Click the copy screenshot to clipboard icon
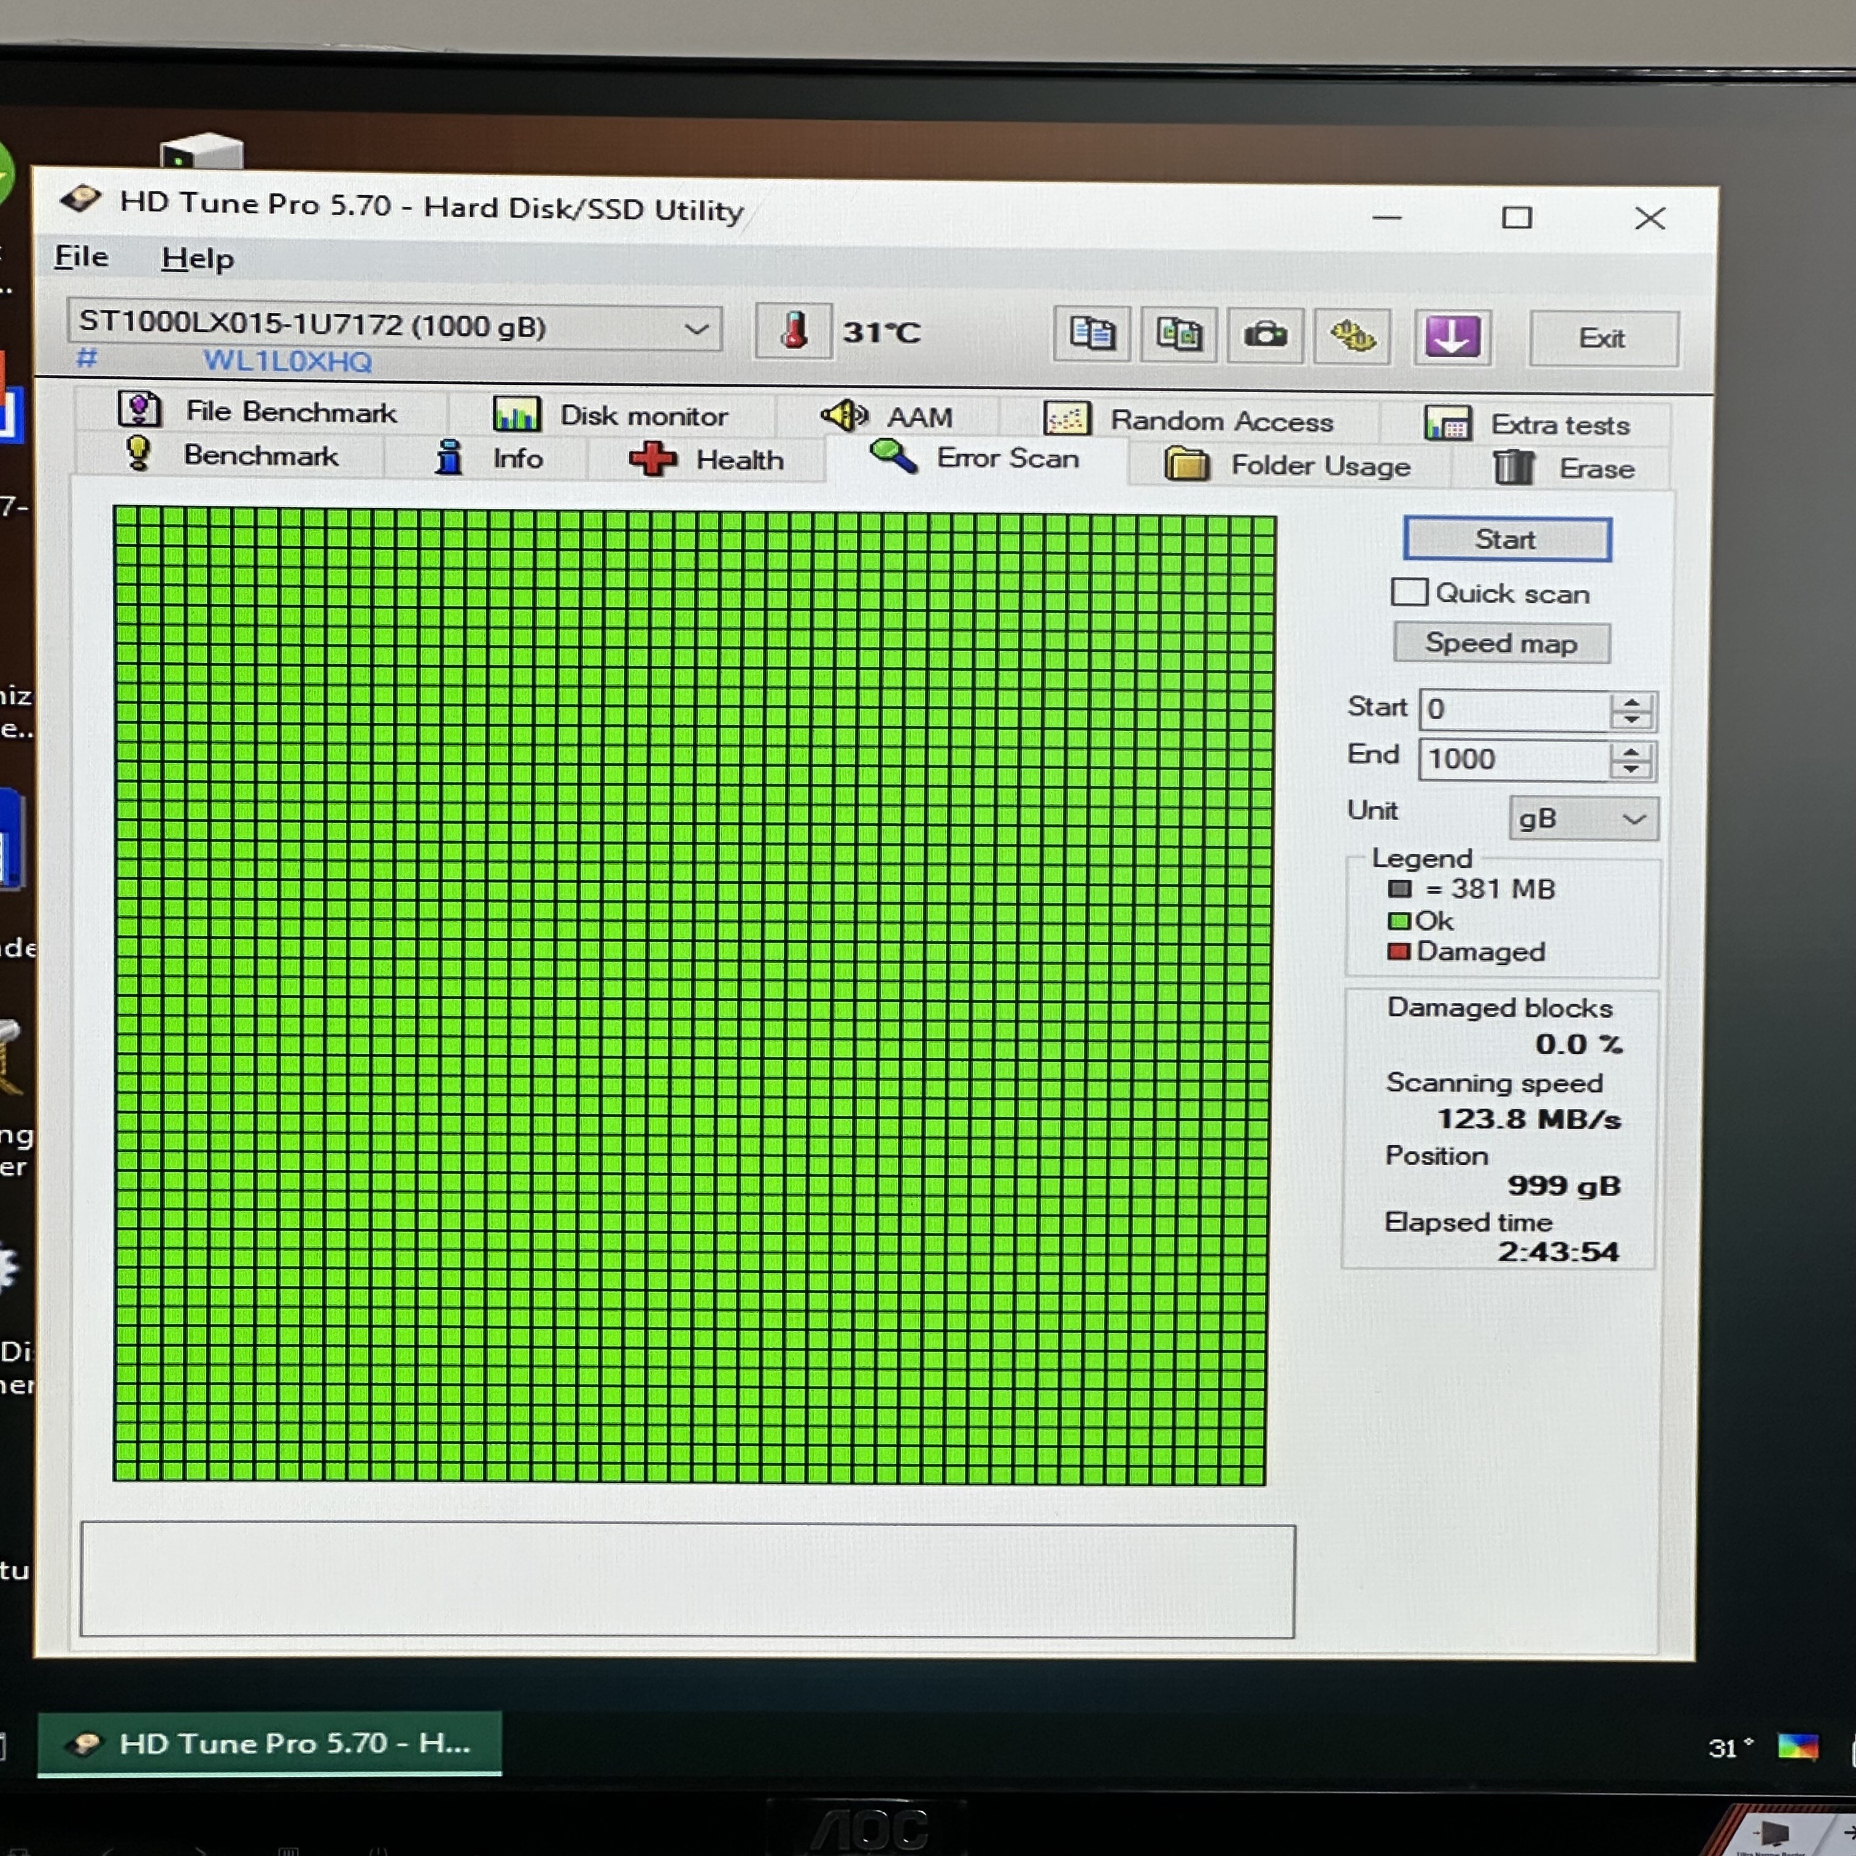Screen dimensions: 1856x1856 coord(1178,335)
